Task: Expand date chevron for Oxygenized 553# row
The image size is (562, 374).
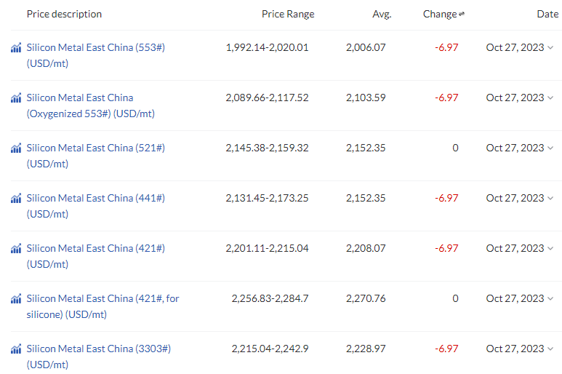Action: 550,98
